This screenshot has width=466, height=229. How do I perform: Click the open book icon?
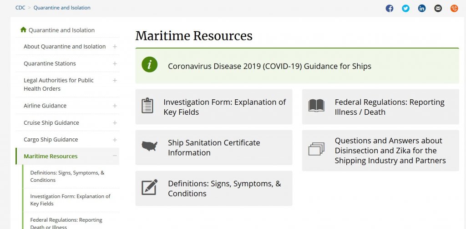pos(316,106)
